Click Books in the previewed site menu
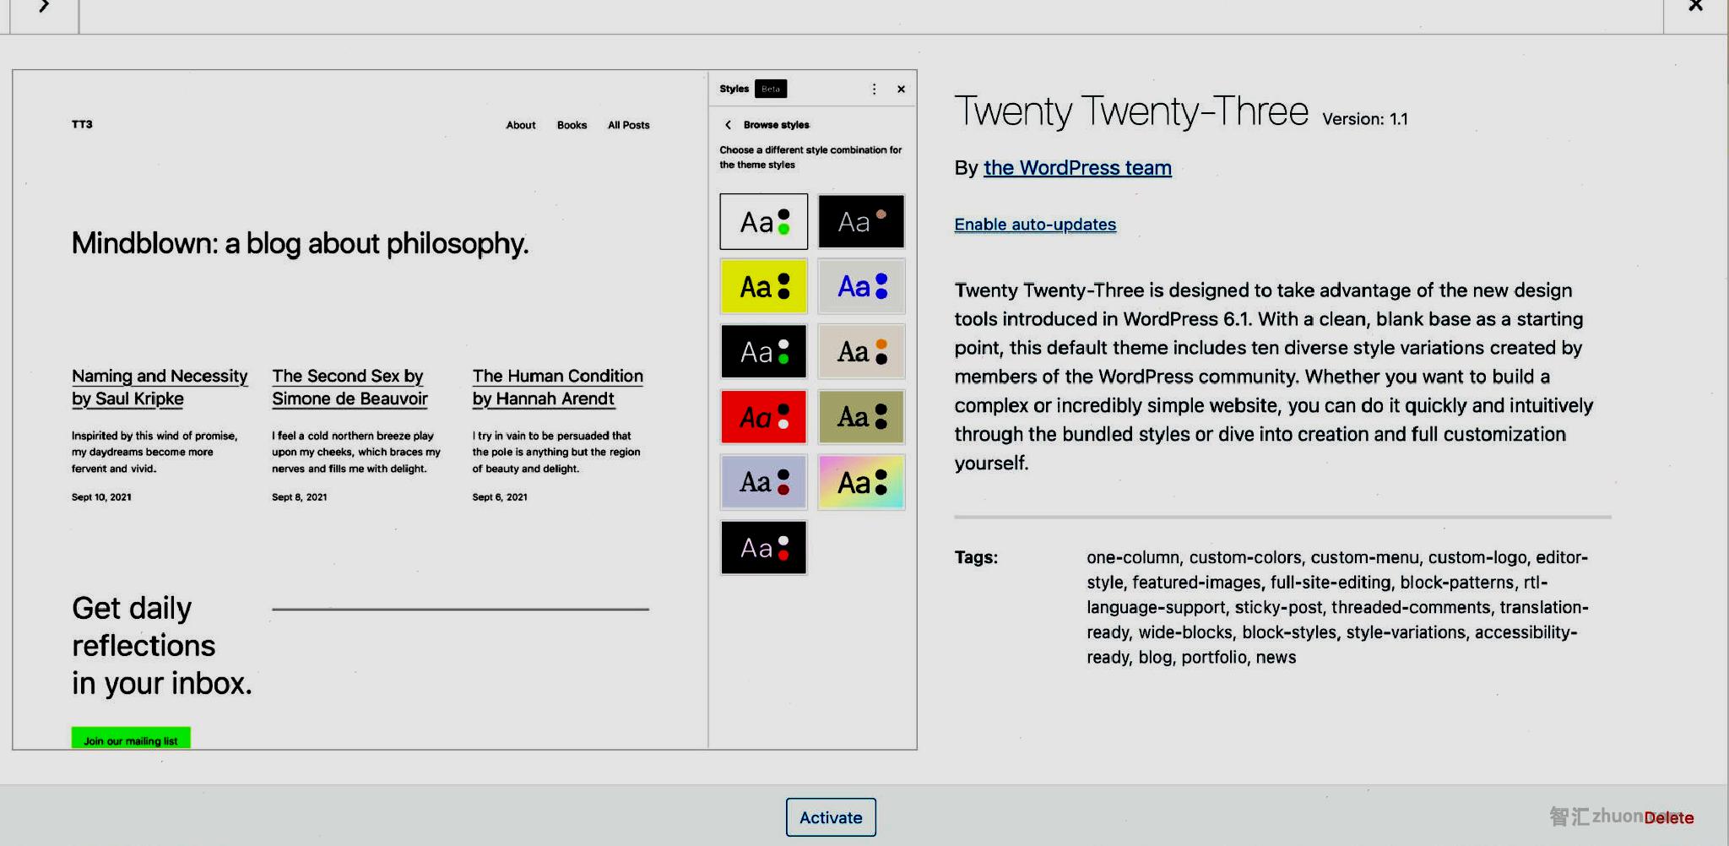The height and width of the screenshot is (846, 1729). point(572,125)
